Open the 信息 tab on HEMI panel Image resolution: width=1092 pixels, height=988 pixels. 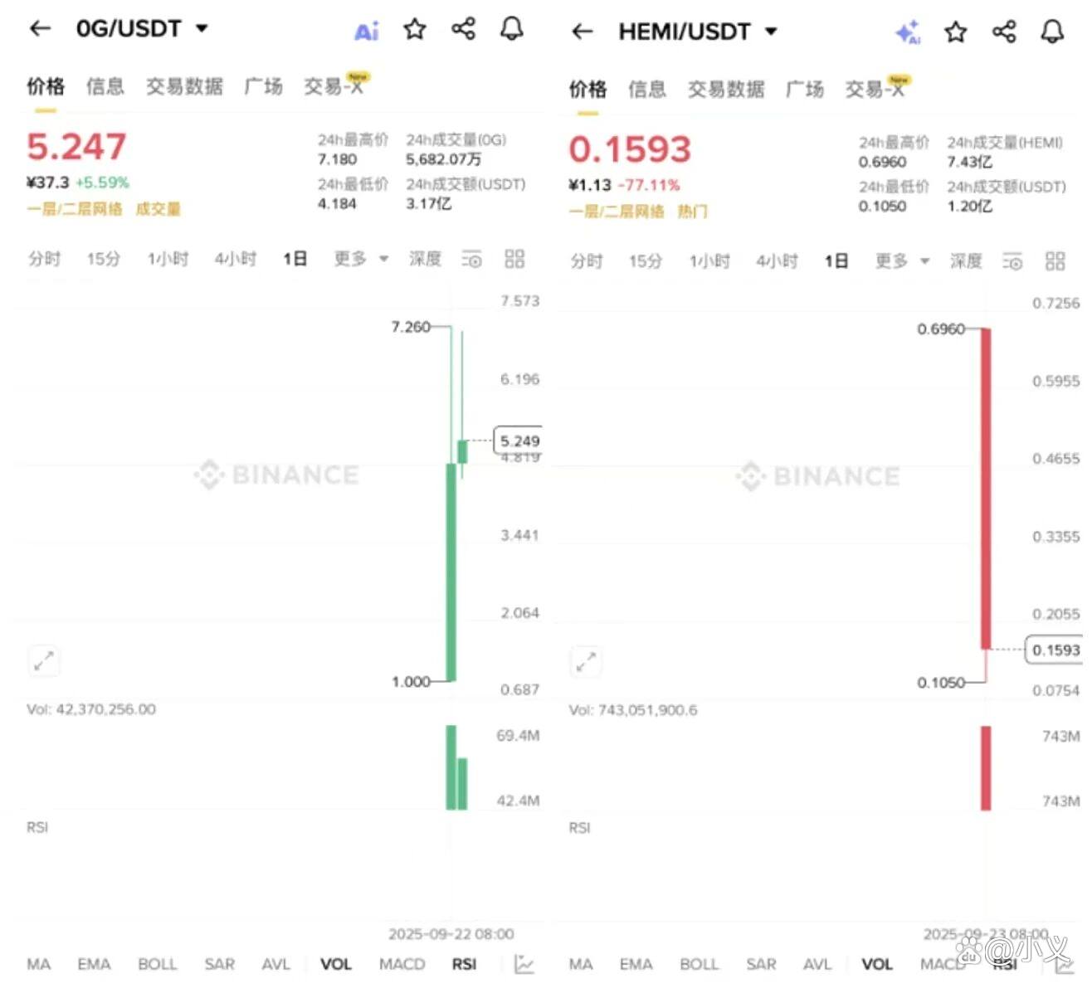click(x=646, y=90)
